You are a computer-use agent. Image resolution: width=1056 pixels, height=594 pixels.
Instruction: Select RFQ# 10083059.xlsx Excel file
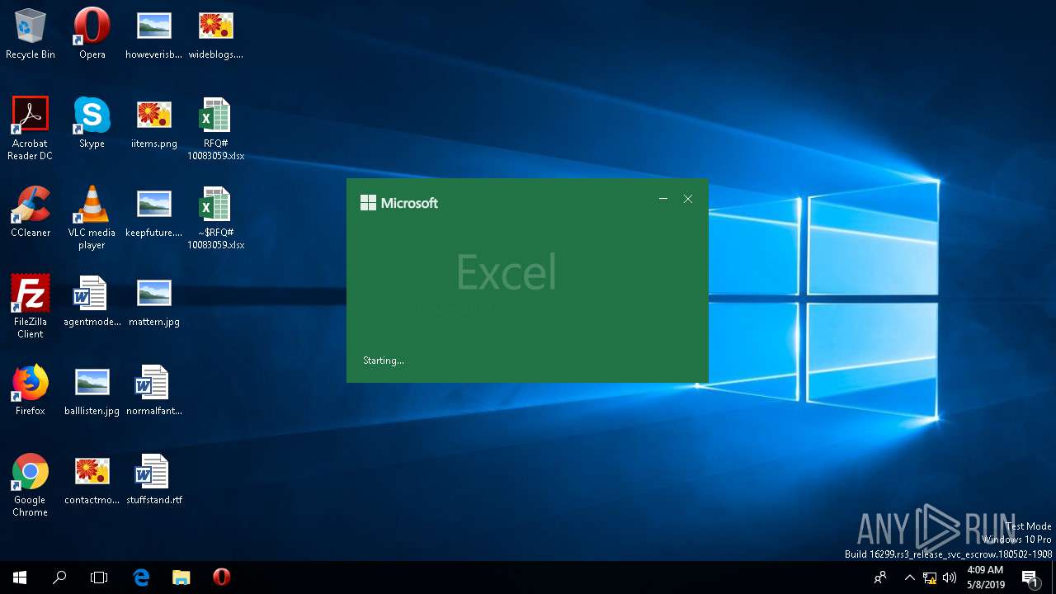coord(215,129)
